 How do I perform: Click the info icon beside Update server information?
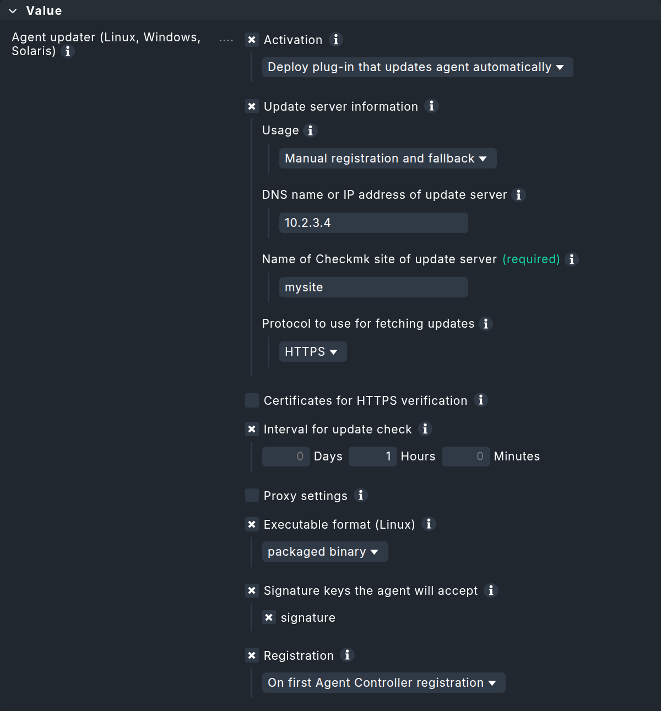(x=432, y=106)
